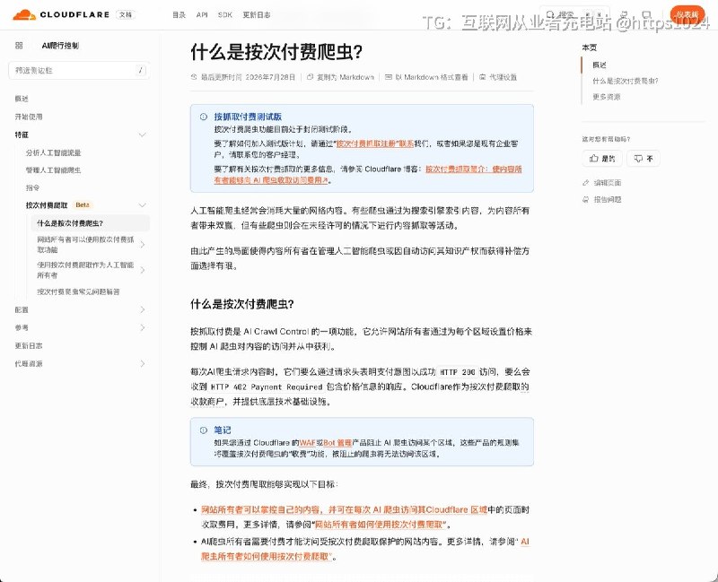Open the product grid icon beside AI爬行控制
This screenshot has width=718, height=582.
coord(19,46)
